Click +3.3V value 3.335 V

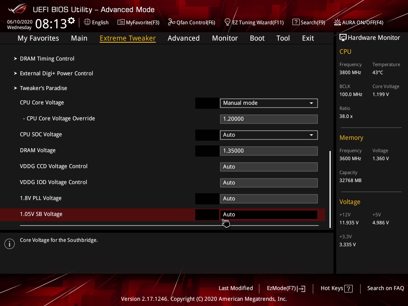tap(347, 244)
